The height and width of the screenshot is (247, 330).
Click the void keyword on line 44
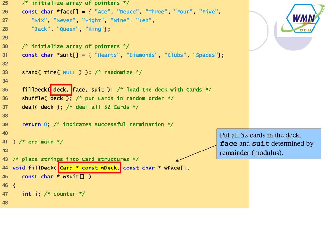[19, 168]
